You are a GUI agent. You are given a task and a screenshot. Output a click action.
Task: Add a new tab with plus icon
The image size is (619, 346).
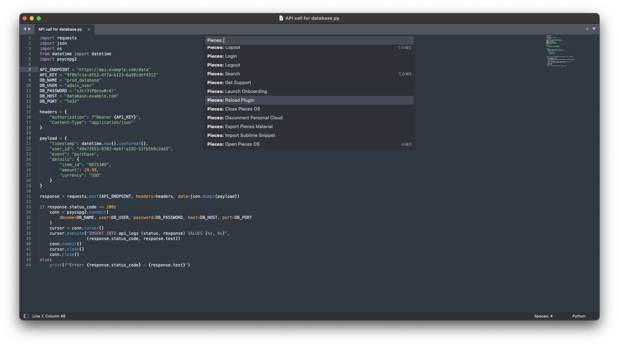pyautogui.click(x=587, y=29)
